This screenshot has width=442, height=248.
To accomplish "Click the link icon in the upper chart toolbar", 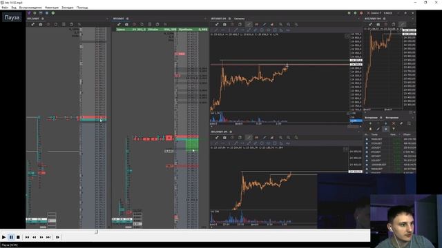I will 217,25.
